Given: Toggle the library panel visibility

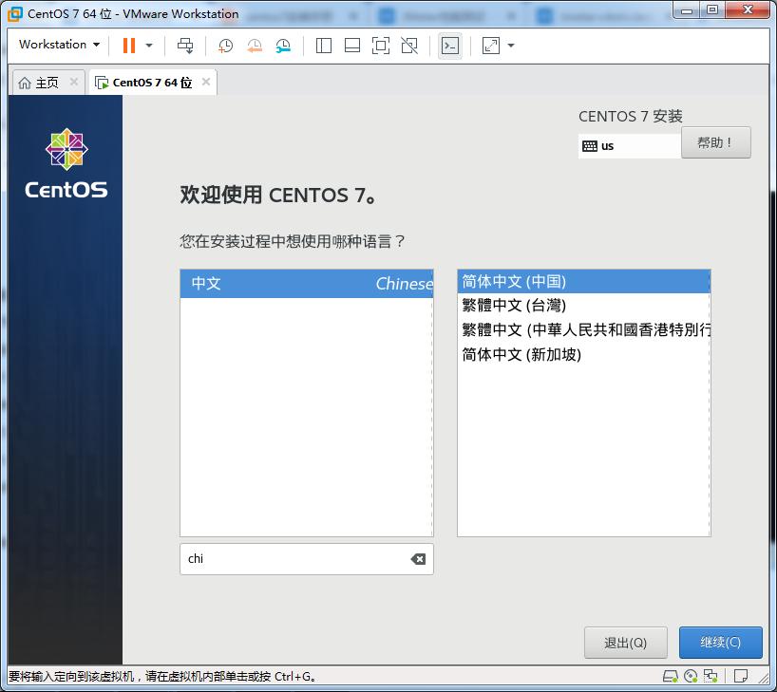Looking at the screenshot, I should point(322,45).
